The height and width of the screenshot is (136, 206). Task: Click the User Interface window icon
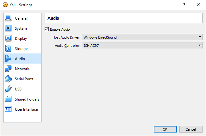click(x=8, y=109)
